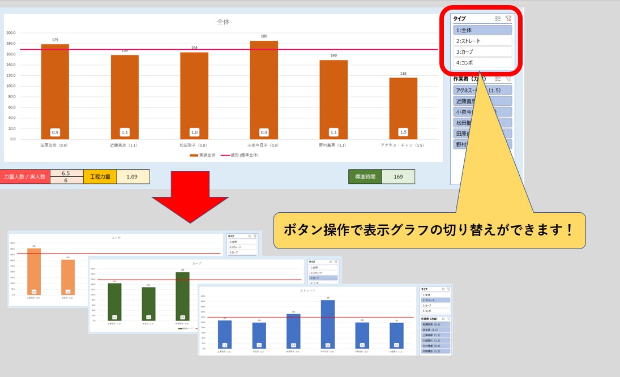Viewport: 620px width, 377px height.
Task: Select the 標準時間 label cell
Action: tap(365, 177)
